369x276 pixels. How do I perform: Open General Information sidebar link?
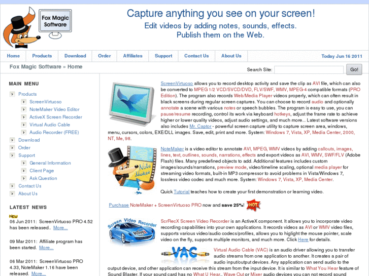pyautogui.click(x=50, y=163)
